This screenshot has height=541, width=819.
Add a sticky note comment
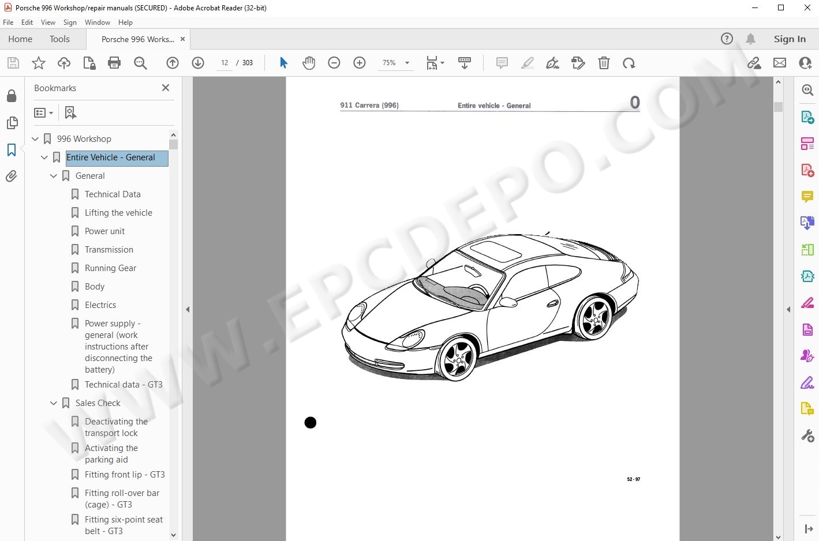pos(502,63)
